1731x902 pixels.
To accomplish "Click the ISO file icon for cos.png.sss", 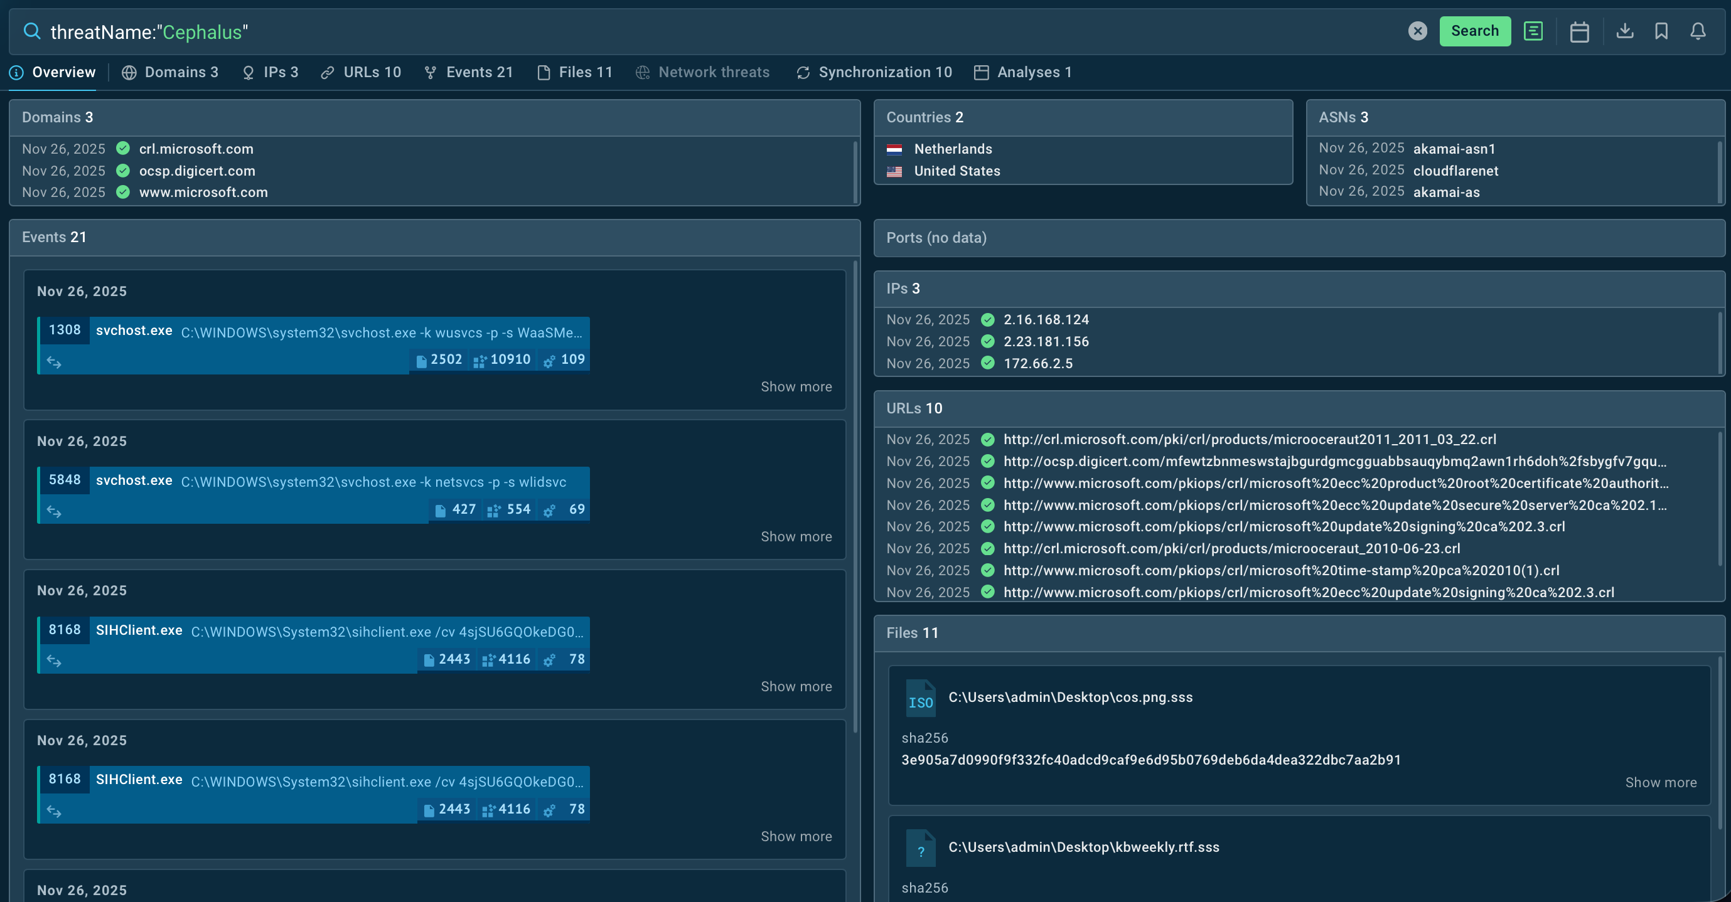I will tap(920, 699).
